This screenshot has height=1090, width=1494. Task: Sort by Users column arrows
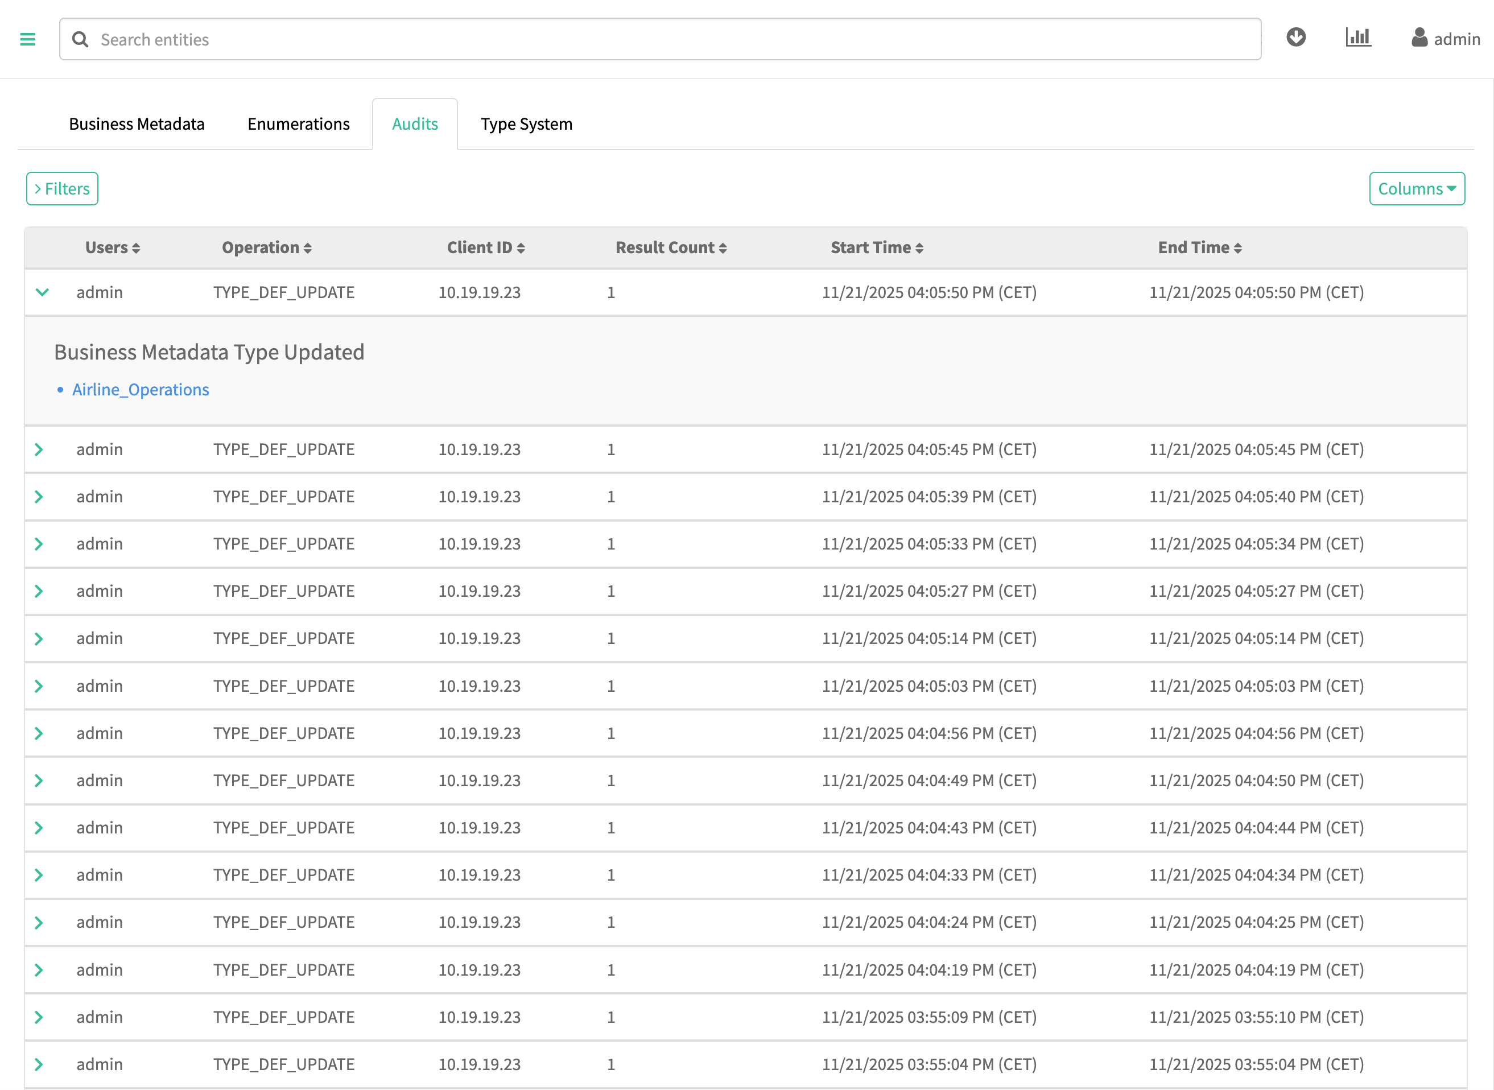coord(136,248)
